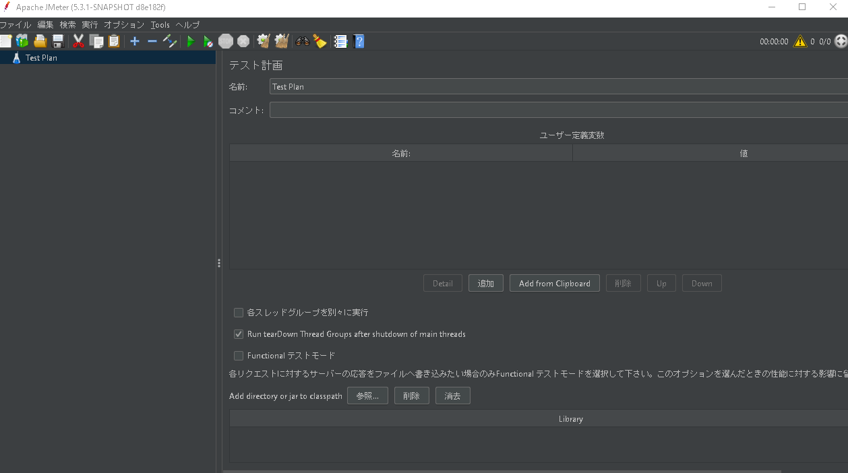Start the test with green play icon
The width and height of the screenshot is (848, 473).
(191, 41)
